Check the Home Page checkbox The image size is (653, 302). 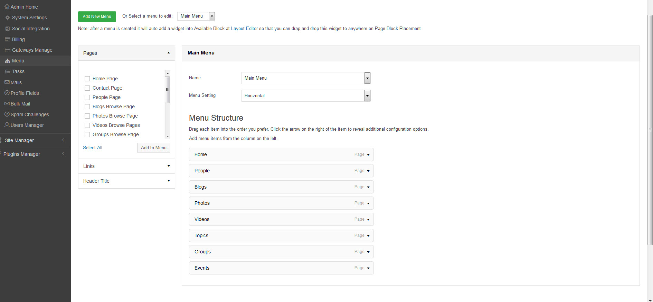coord(87,79)
